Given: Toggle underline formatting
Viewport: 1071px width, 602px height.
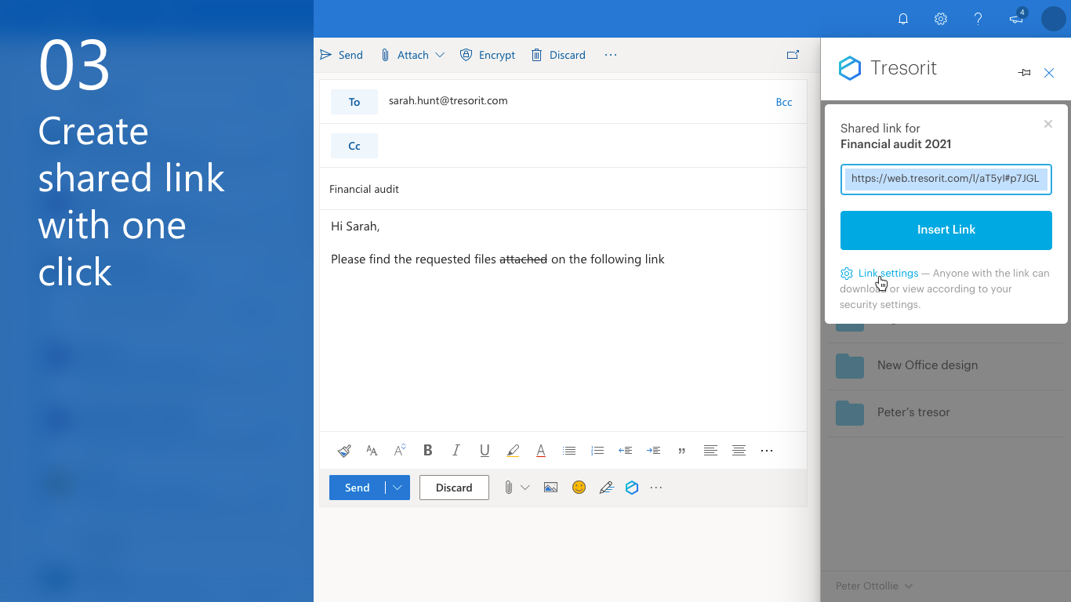Looking at the screenshot, I should point(485,451).
